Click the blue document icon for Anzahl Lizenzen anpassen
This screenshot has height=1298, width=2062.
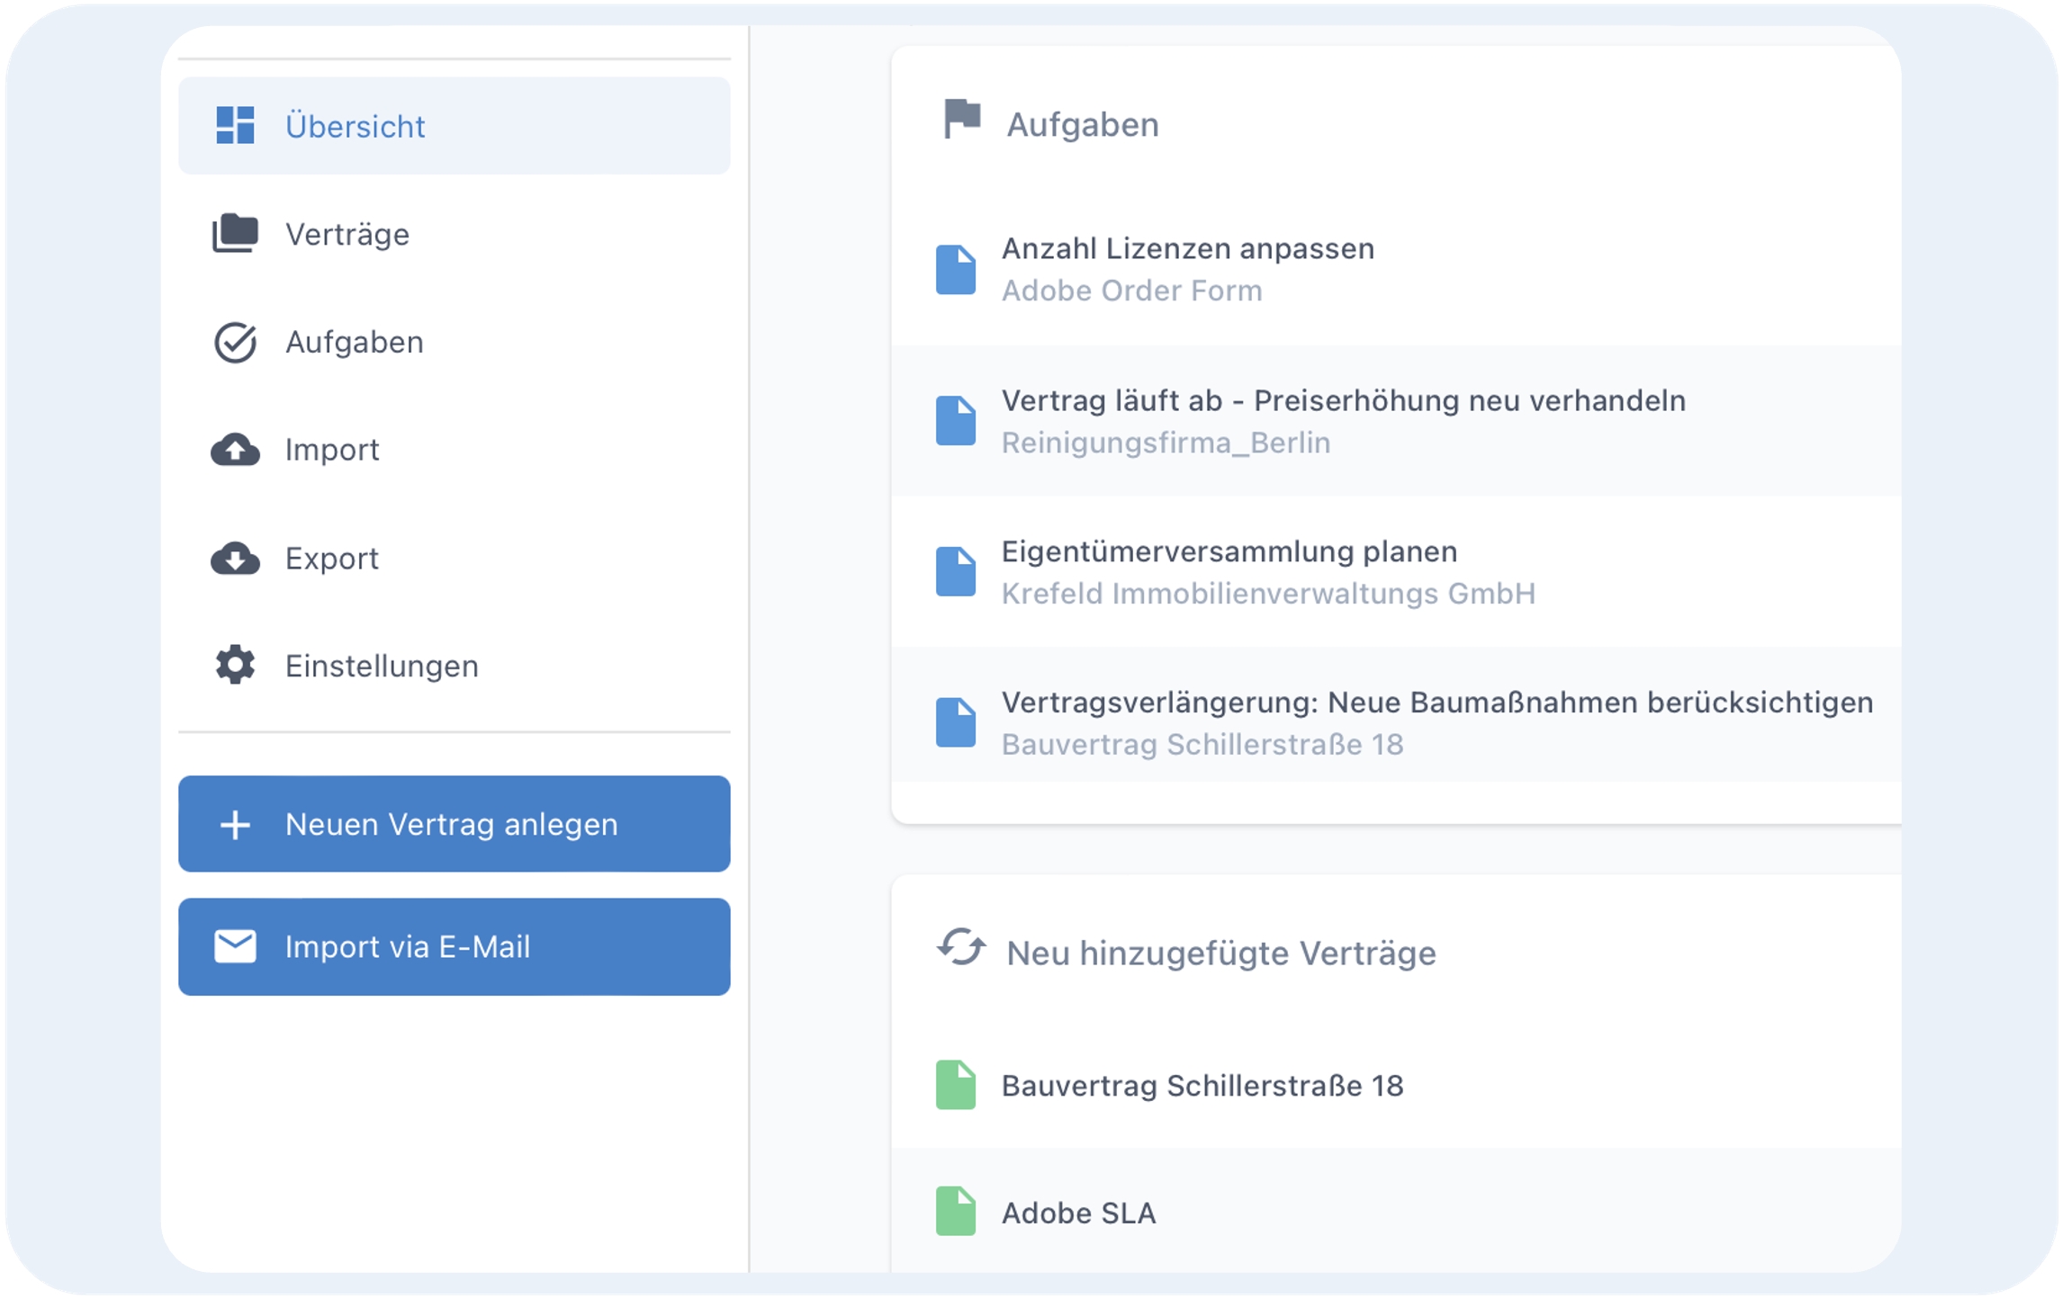(955, 269)
